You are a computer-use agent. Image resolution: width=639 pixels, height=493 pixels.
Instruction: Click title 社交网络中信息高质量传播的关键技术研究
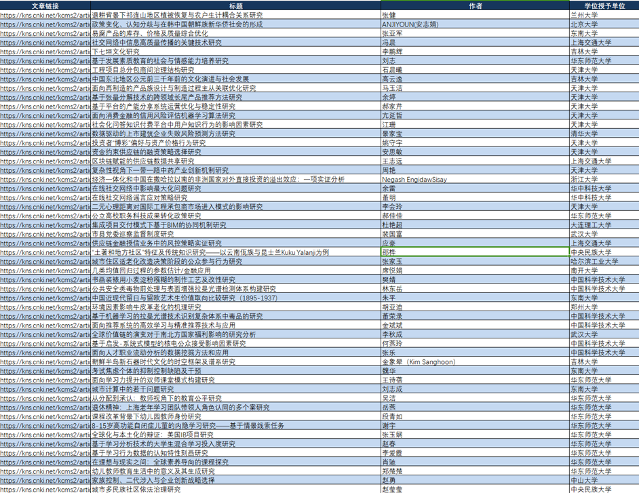(x=157, y=42)
